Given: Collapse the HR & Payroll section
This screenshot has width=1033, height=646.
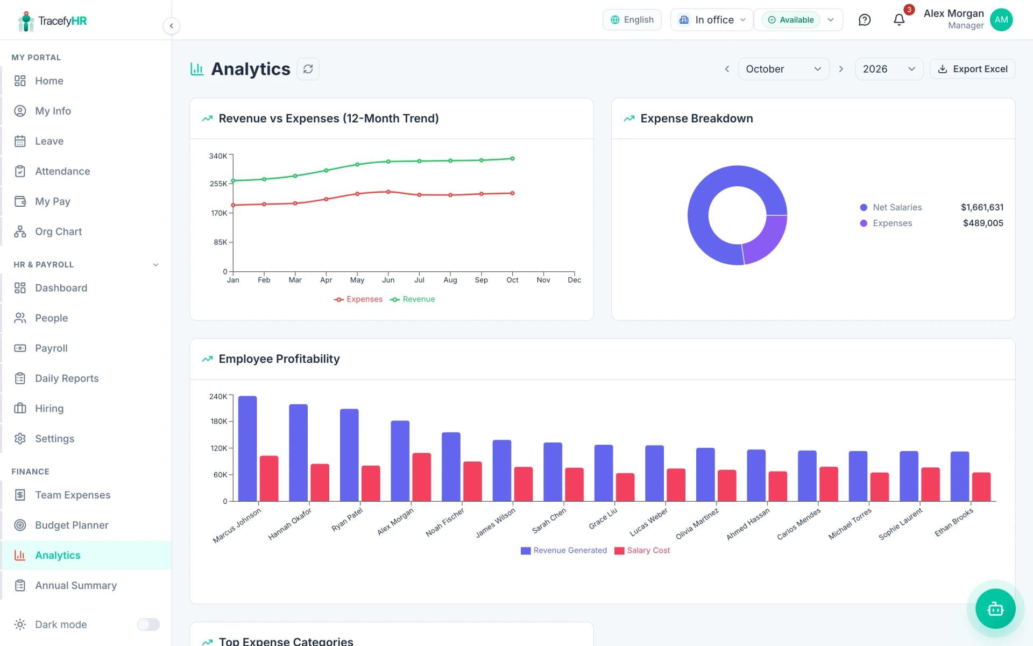Looking at the screenshot, I should (x=155, y=265).
